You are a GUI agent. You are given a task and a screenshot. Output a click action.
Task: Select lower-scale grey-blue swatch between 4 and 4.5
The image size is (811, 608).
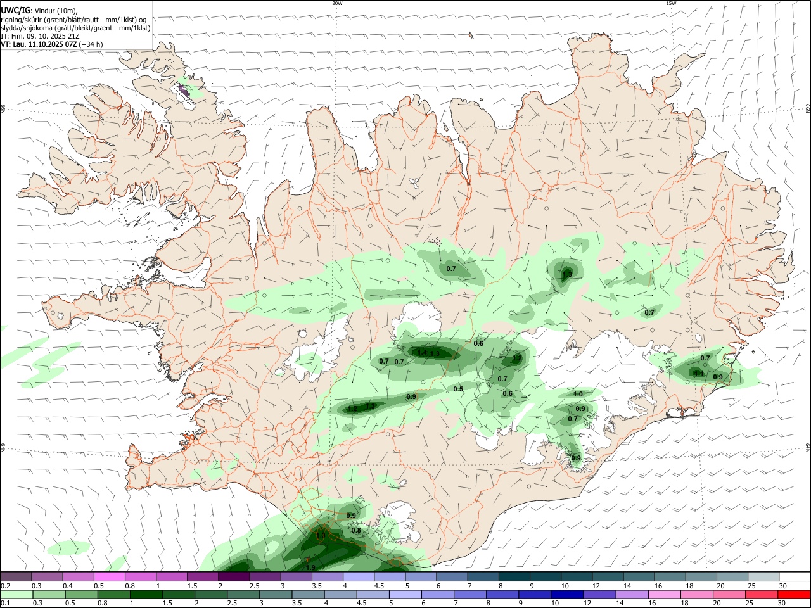(340, 594)
